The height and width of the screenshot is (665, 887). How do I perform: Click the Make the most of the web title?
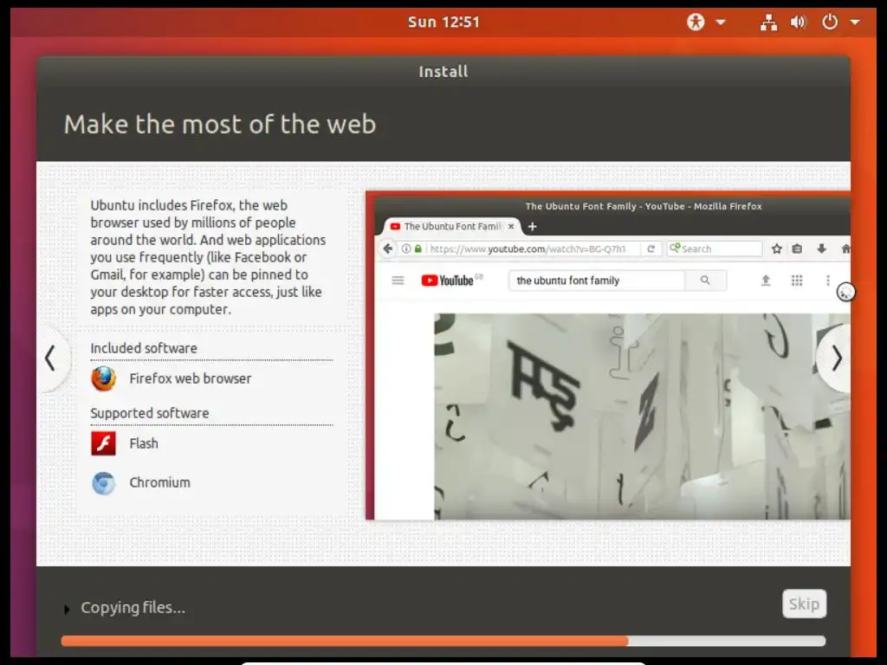tap(219, 125)
